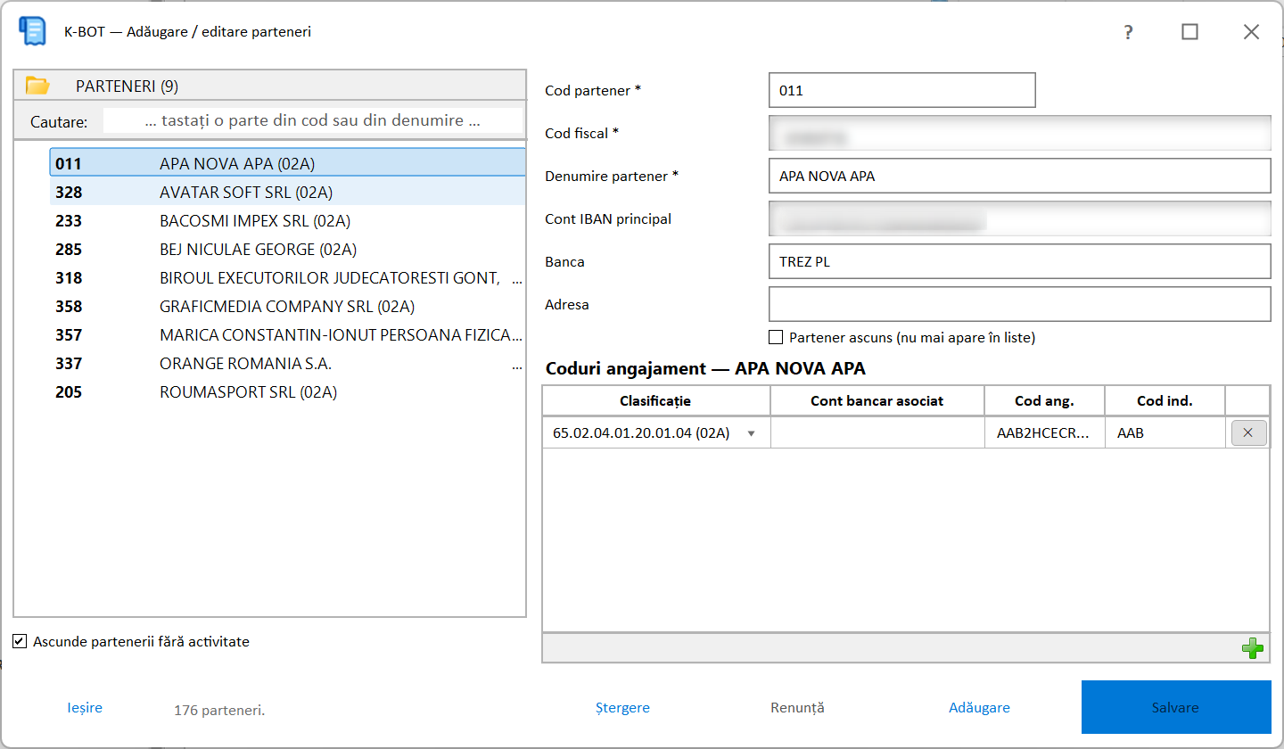Click the Cod partener field
Screen dimensions: 1284x749
tap(901, 90)
